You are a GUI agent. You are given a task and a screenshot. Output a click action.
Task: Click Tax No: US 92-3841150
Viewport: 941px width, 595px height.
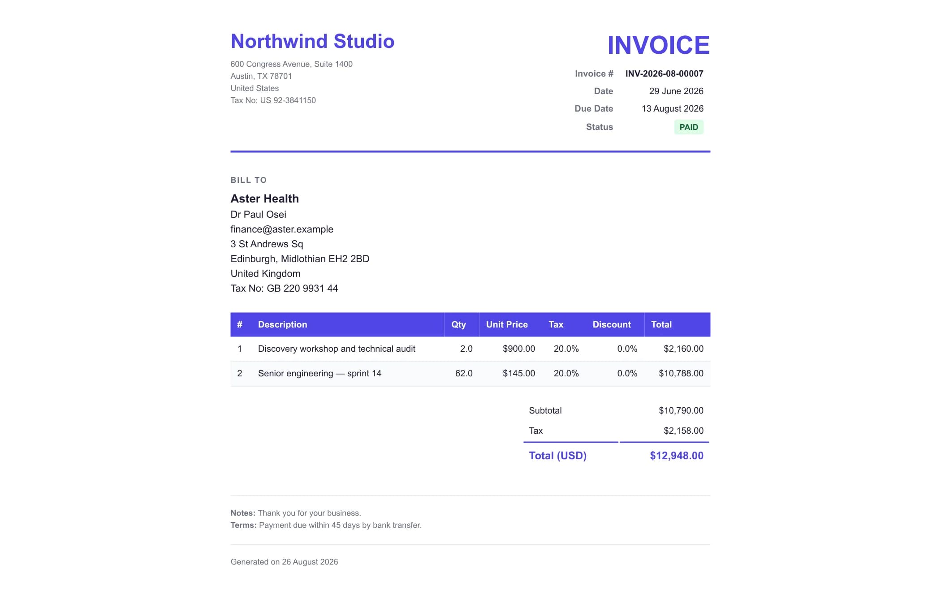pyautogui.click(x=273, y=100)
